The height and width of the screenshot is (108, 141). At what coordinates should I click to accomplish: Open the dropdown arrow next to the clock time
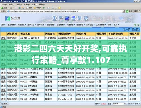point(139,104)
